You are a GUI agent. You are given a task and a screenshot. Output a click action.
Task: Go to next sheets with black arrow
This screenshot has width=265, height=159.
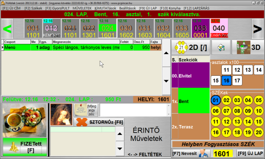[x=257, y=29]
